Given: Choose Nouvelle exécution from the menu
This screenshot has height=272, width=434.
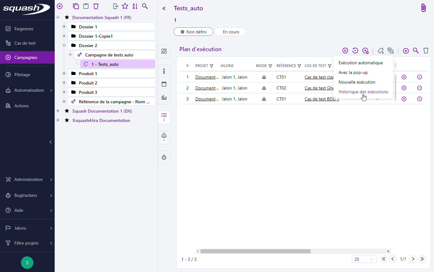Looking at the screenshot, I should point(357,82).
